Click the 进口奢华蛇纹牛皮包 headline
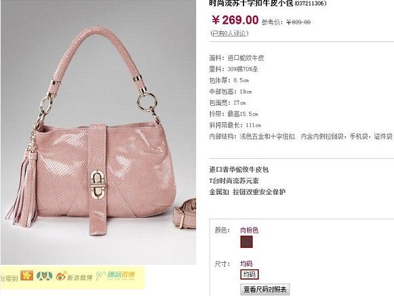The image size is (394, 296). (x=239, y=170)
